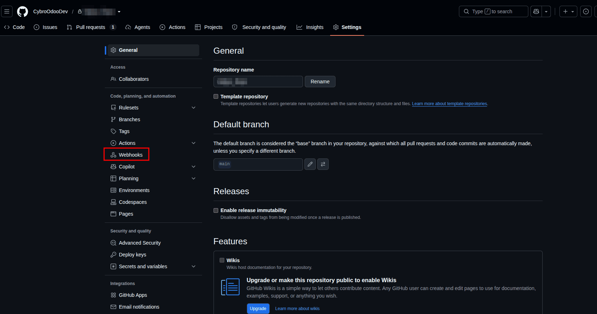This screenshot has height=314, width=597.
Task: Open Codespaces settings page
Action: click(x=153, y=202)
